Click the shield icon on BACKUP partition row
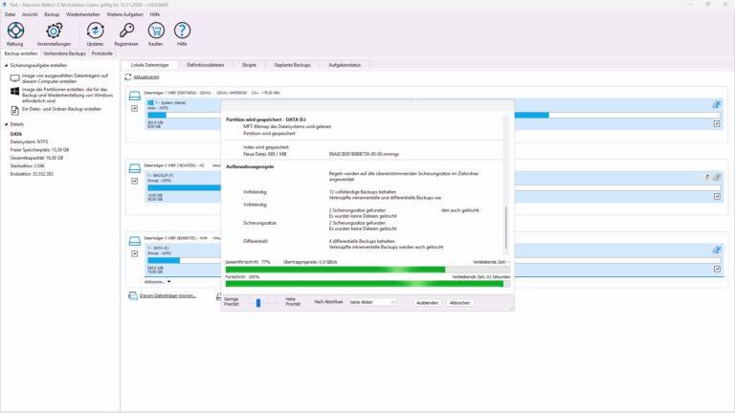The height and width of the screenshot is (413, 735). pyautogui.click(x=707, y=177)
